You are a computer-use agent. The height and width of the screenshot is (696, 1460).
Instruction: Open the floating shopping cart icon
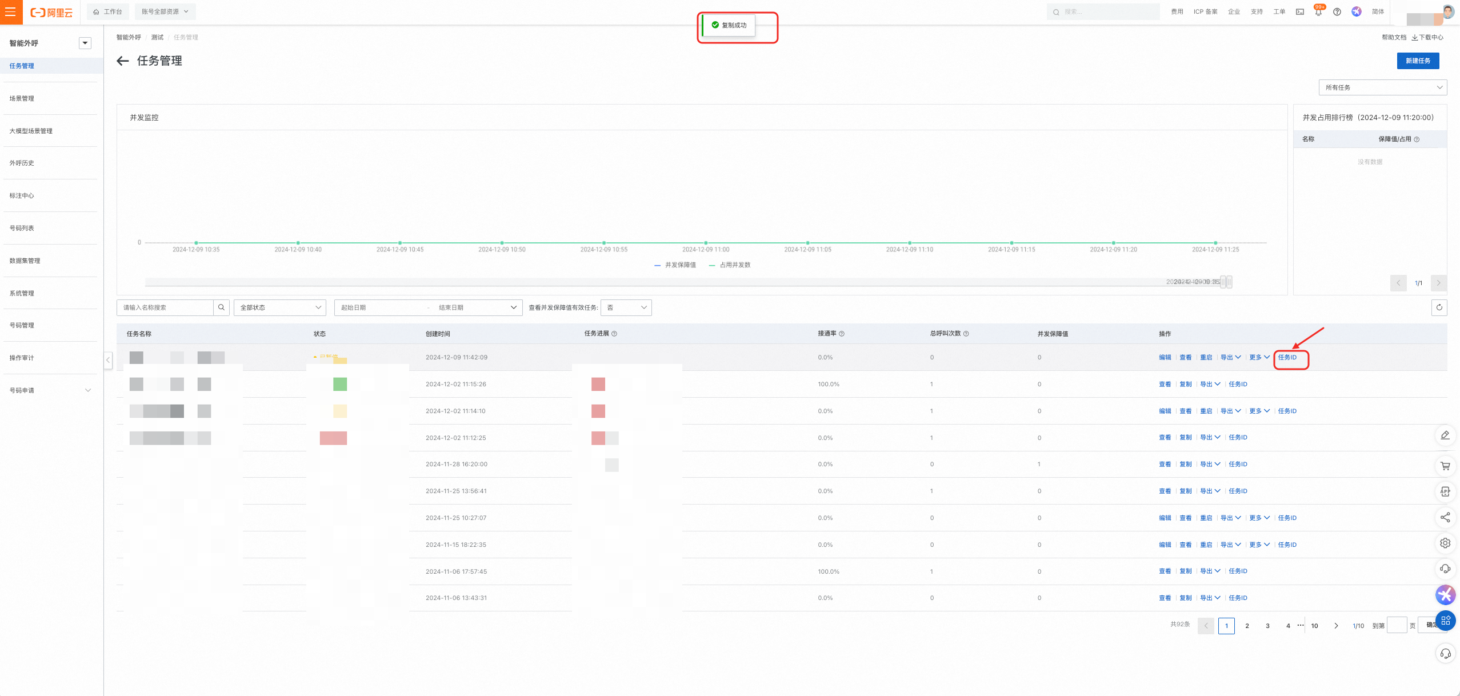click(x=1445, y=466)
